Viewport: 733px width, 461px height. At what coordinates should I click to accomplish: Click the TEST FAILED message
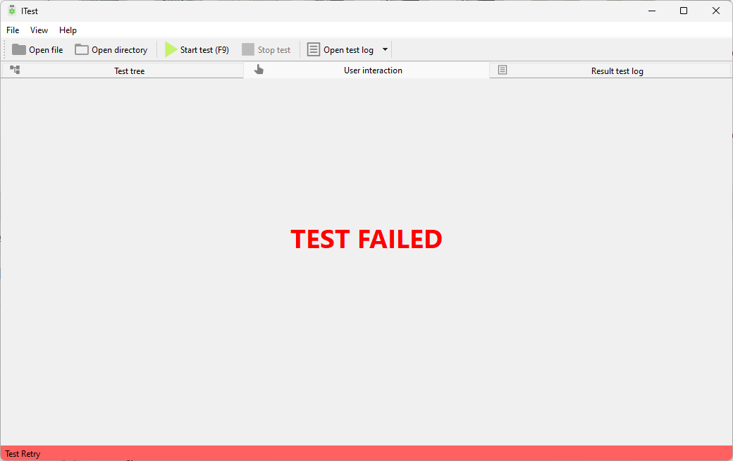(366, 239)
